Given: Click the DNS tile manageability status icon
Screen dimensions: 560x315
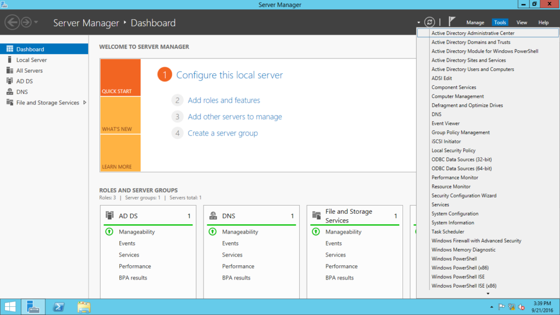Looking at the screenshot, I should click(x=212, y=232).
